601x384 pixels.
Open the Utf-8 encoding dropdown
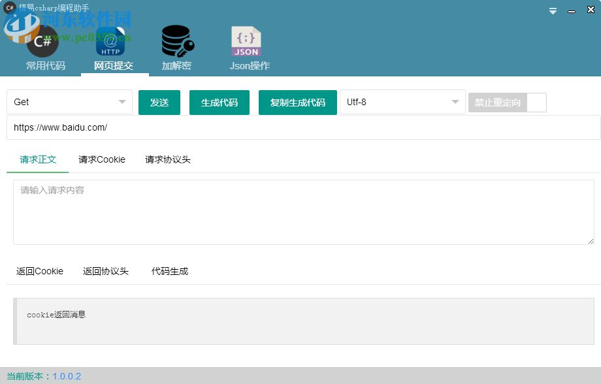(x=402, y=102)
